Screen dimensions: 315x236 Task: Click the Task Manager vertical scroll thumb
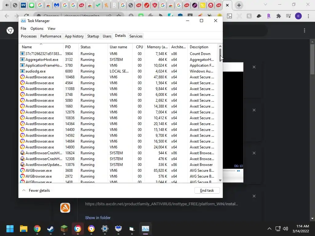point(220,55)
